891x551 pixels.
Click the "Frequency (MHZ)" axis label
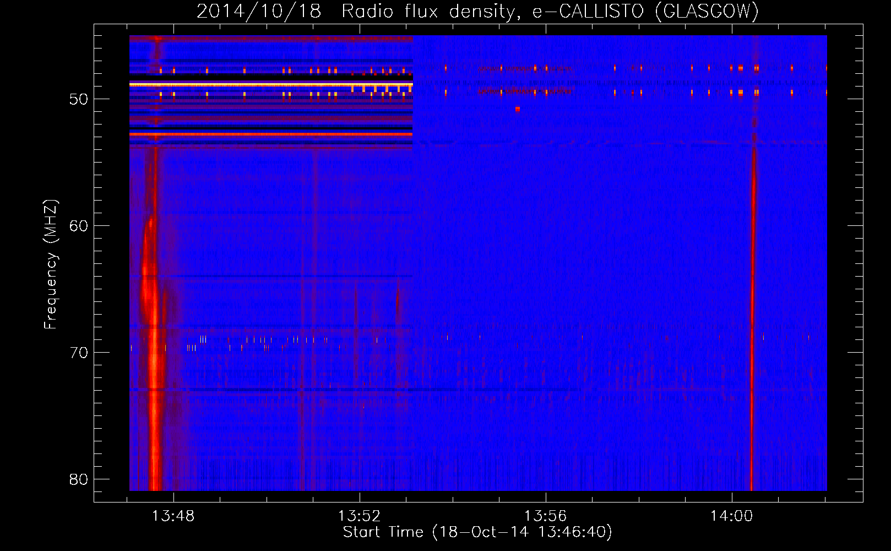click(x=50, y=265)
